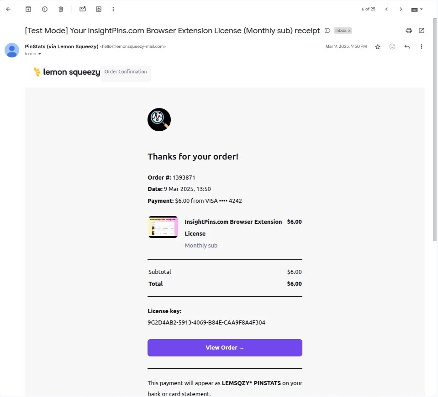Image resolution: width=438 pixels, height=397 pixels.
Task: Click the View Order button
Action: point(225,348)
